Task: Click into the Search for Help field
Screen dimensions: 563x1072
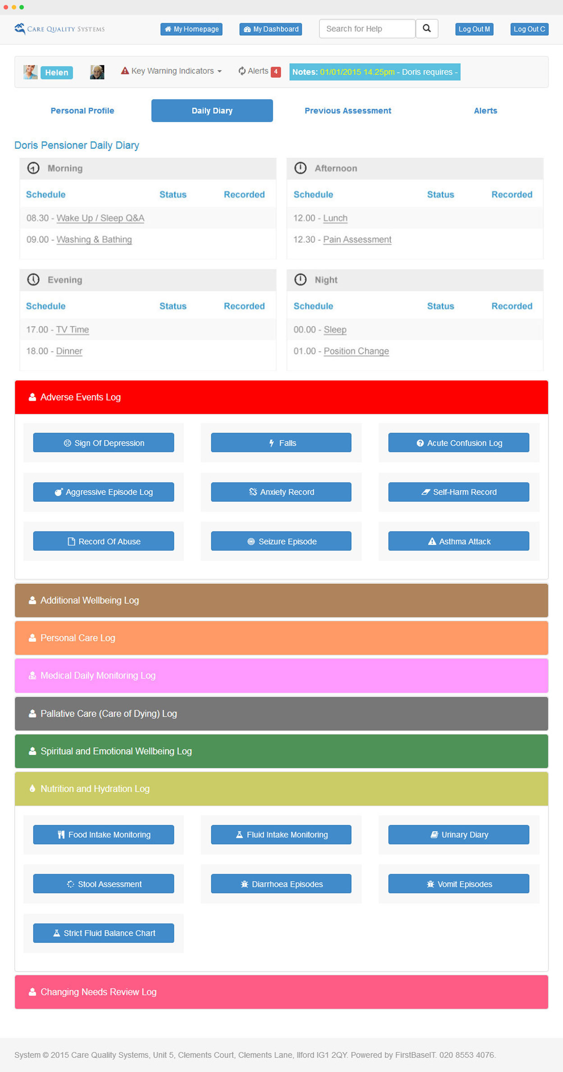Action: [366, 29]
